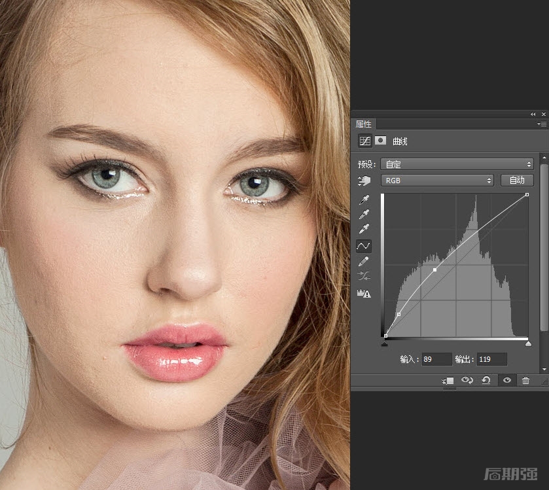Collapse the panel with double arrows
This screenshot has width=549, height=490.
tap(533, 114)
